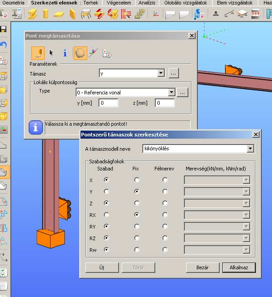Click the y [mm] eccentricity input field

108,103
